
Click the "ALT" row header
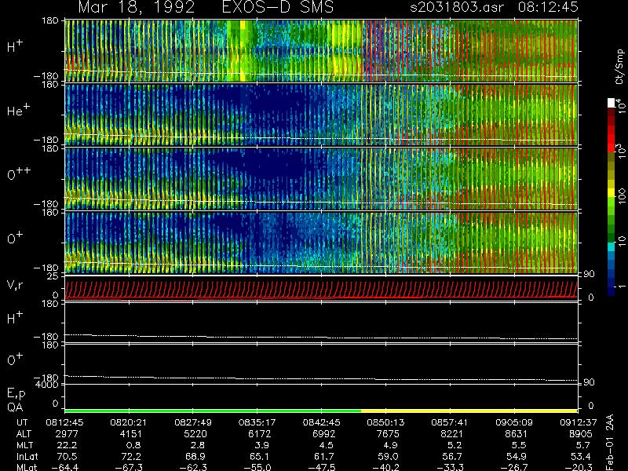(x=24, y=434)
